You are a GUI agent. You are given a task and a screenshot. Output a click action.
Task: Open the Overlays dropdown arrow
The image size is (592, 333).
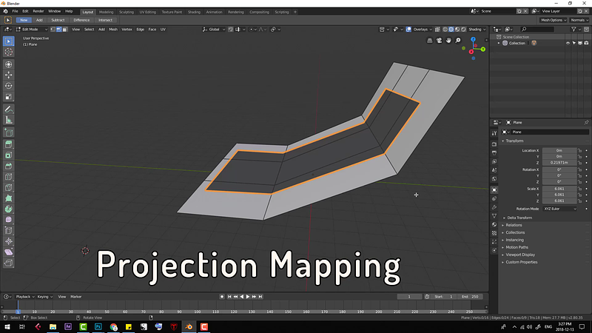pyautogui.click(x=431, y=30)
